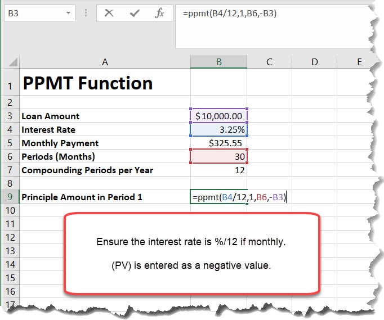Click the in-cell formula in B9
The image size is (384, 320).
[x=239, y=197]
